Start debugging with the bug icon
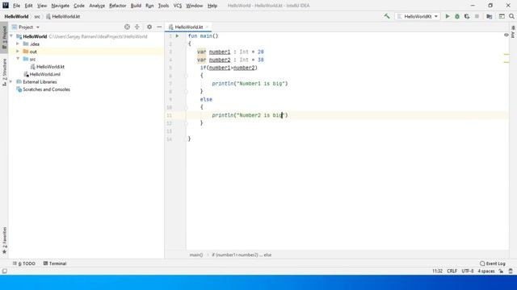517x290 pixels. (457, 16)
